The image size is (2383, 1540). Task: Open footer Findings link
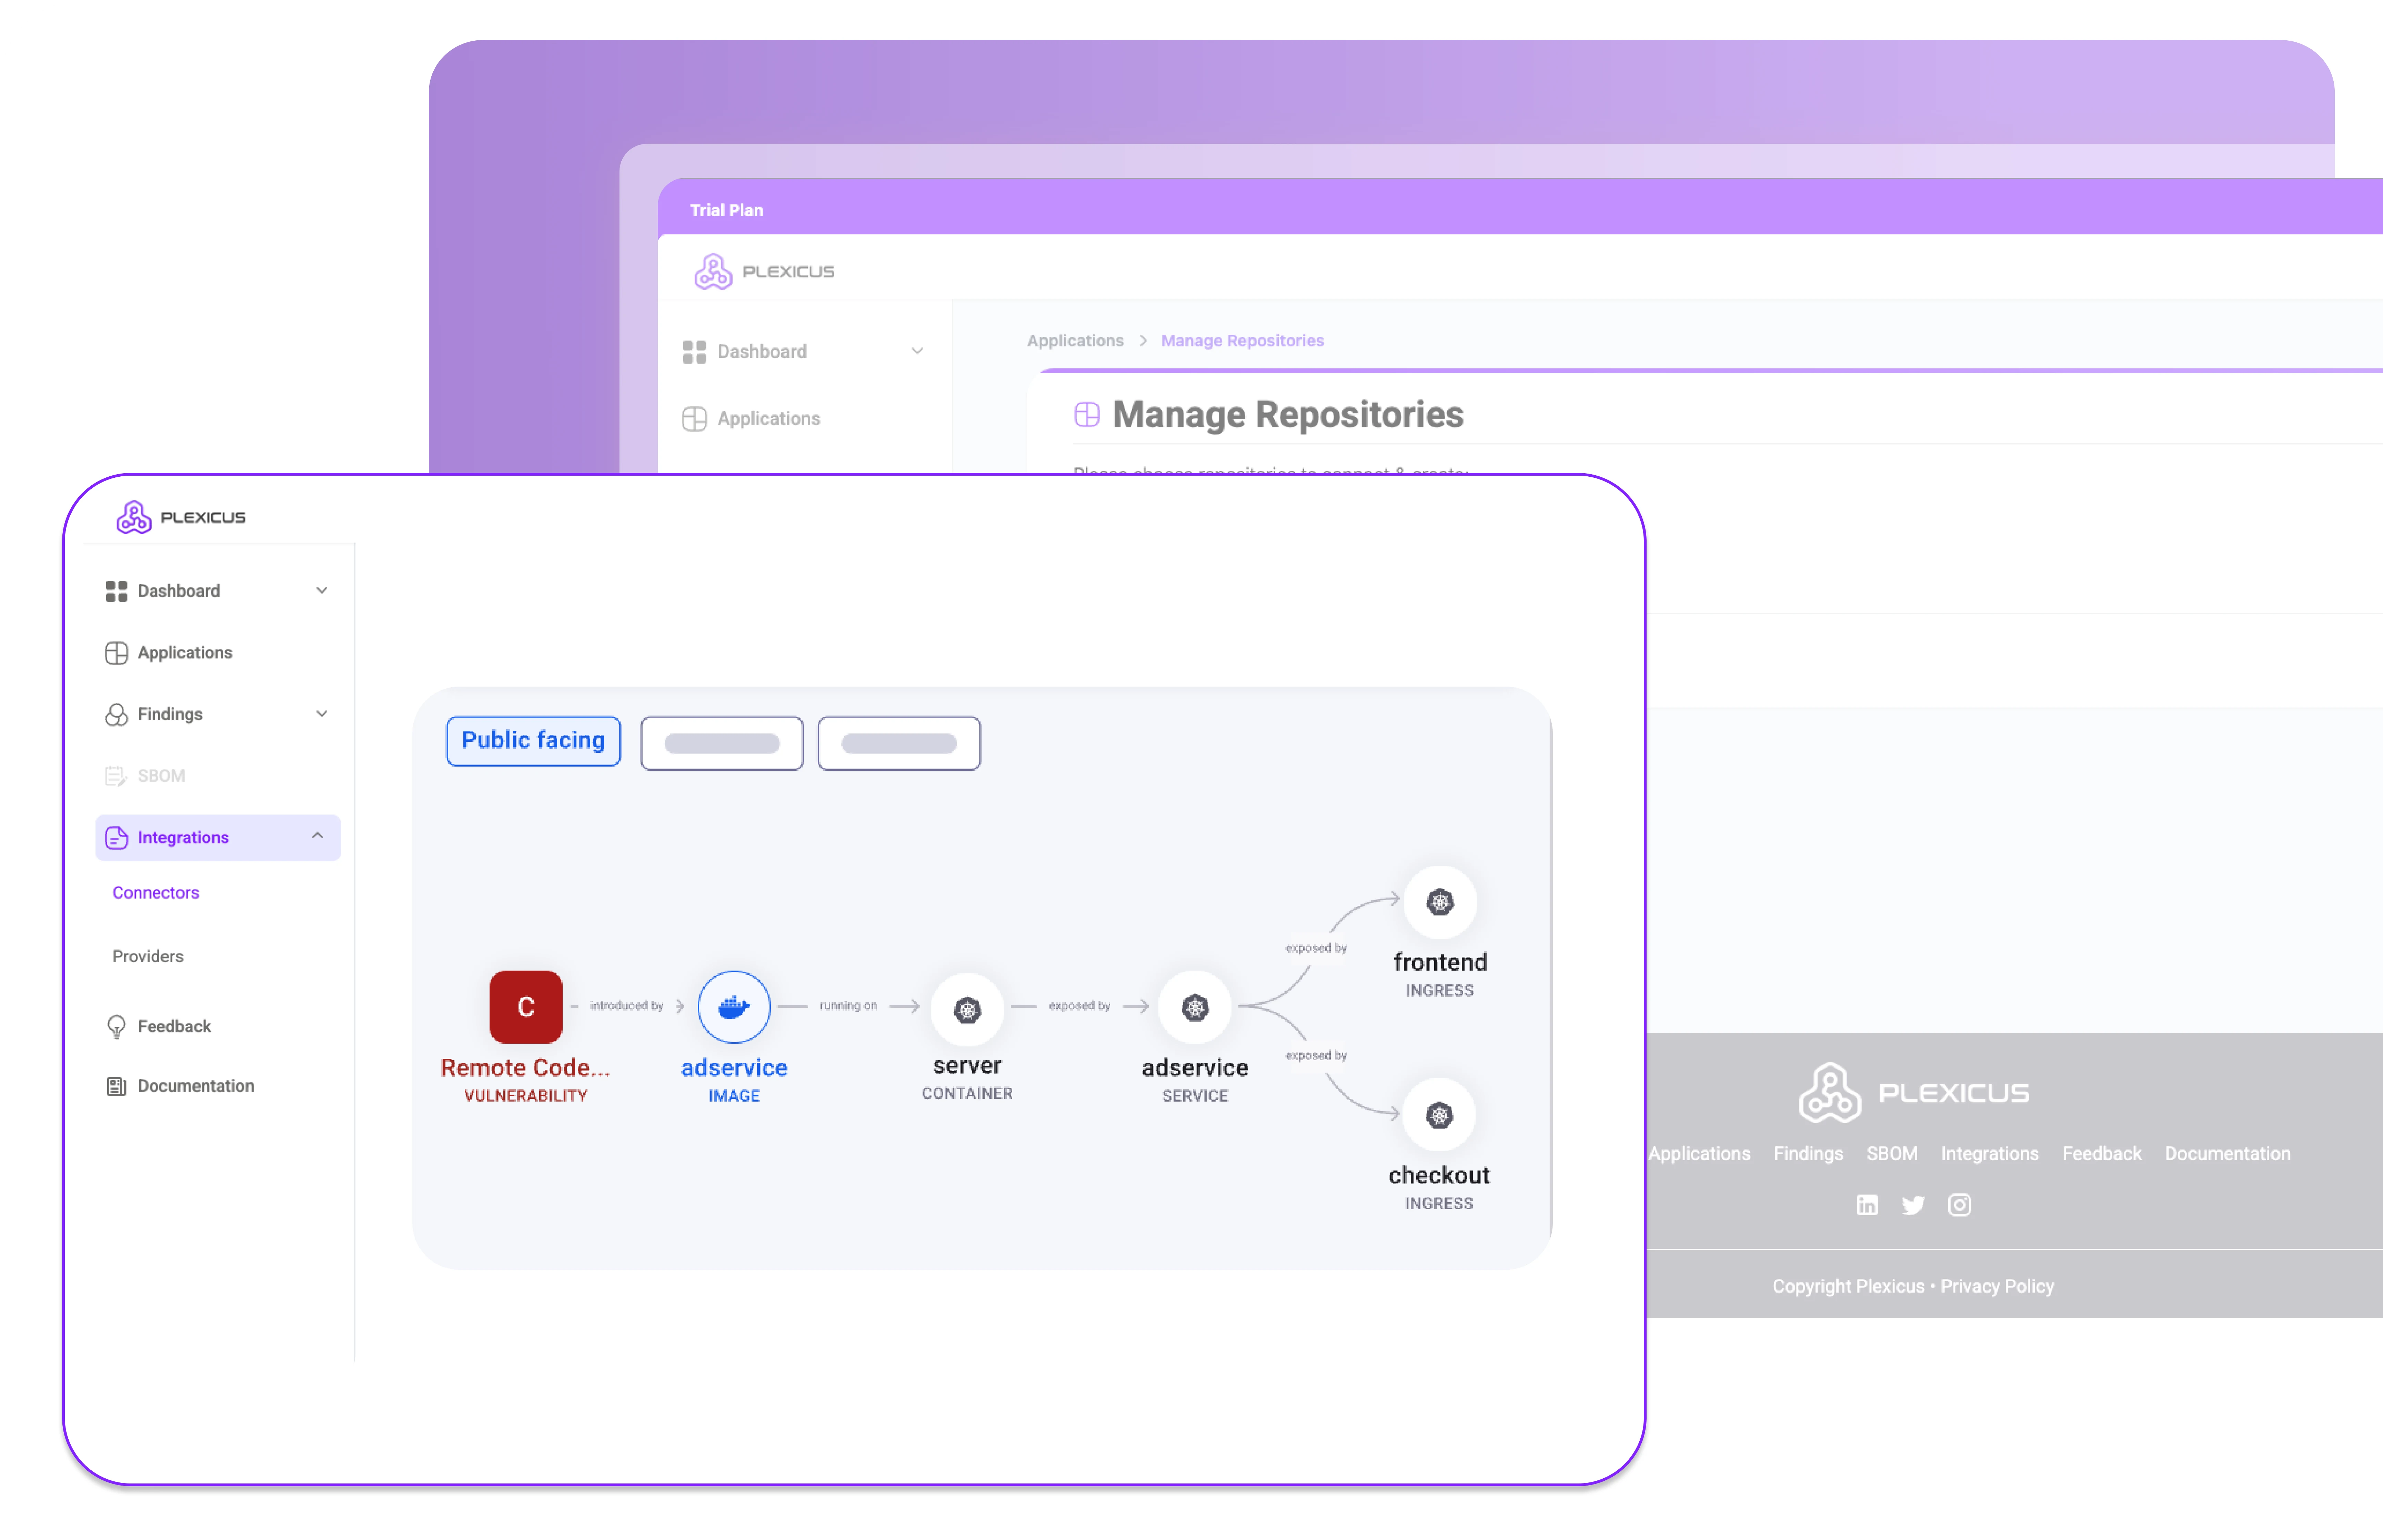click(x=1808, y=1154)
